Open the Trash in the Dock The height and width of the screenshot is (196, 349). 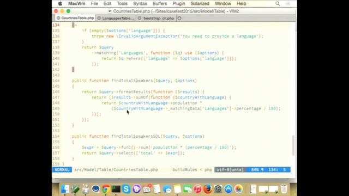tap(284, 189)
